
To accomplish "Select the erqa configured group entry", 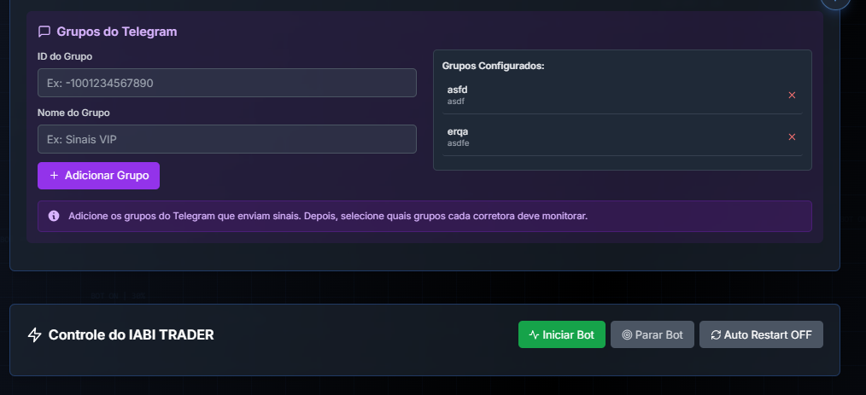I will (x=622, y=137).
